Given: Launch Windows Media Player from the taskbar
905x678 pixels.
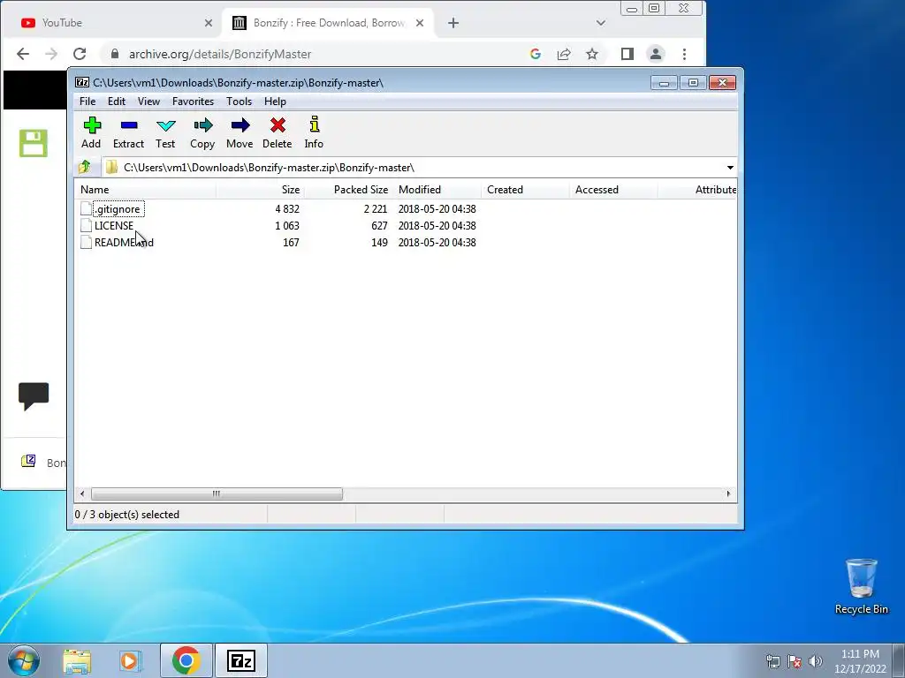Looking at the screenshot, I should click(131, 660).
